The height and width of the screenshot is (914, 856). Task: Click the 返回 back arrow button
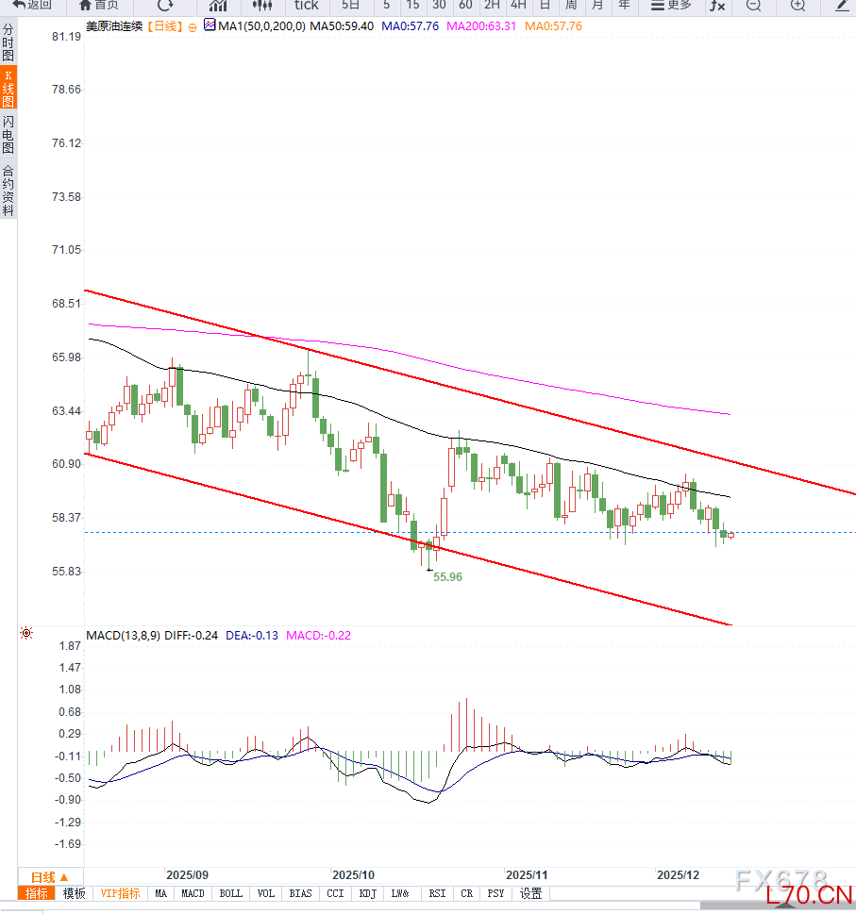(32, 5)
